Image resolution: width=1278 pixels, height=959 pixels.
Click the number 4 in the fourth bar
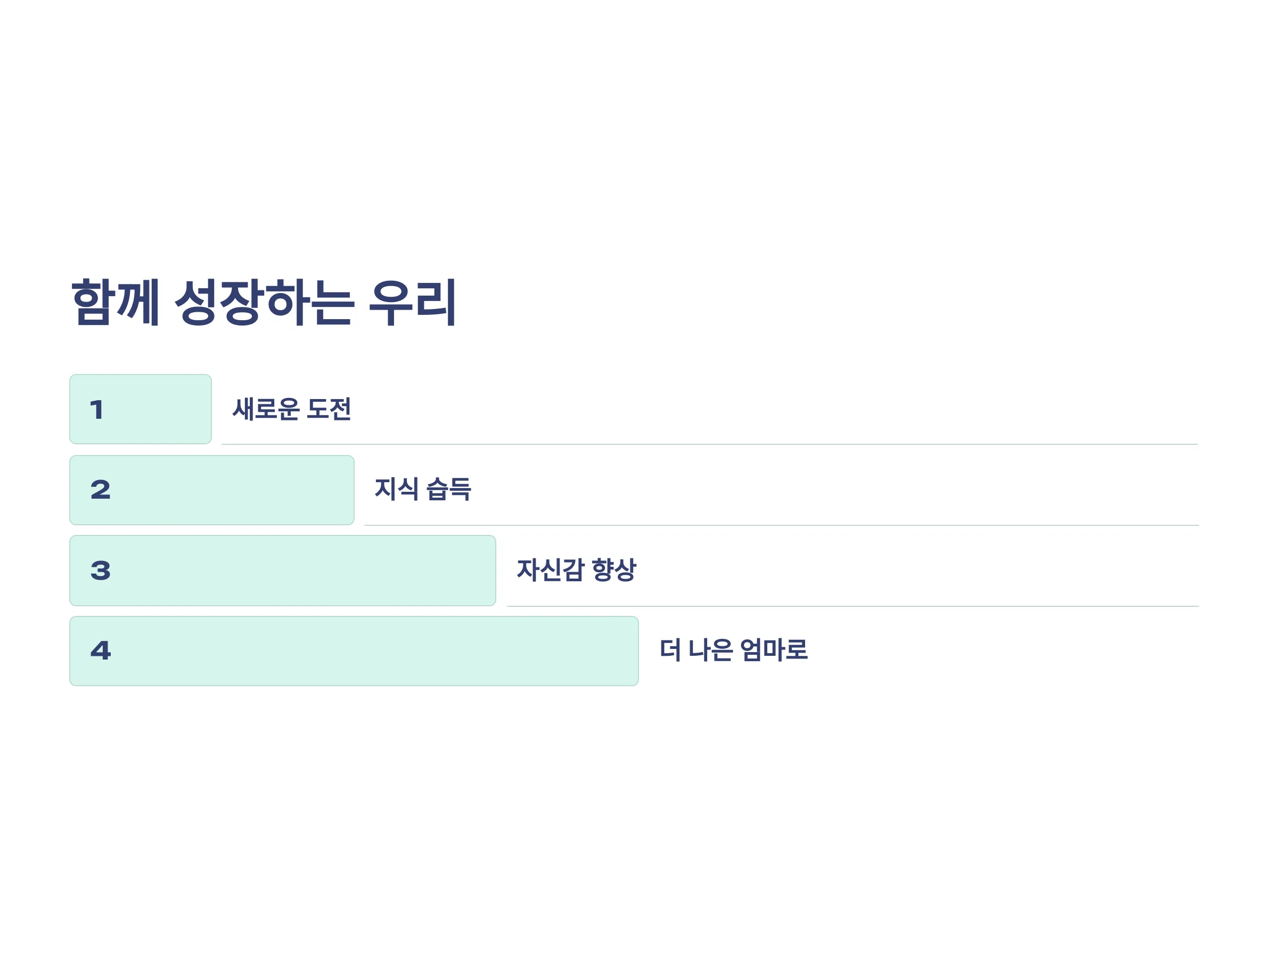point(101,651)
